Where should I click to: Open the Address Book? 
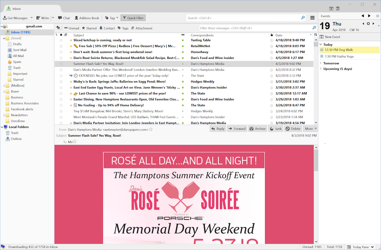click(87, 18)
